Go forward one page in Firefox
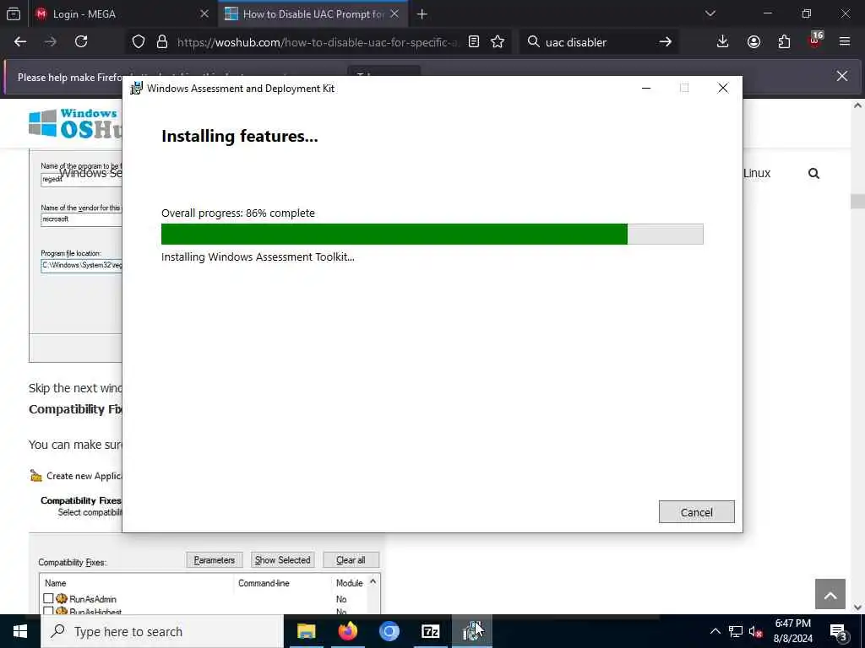 [50, 42]
